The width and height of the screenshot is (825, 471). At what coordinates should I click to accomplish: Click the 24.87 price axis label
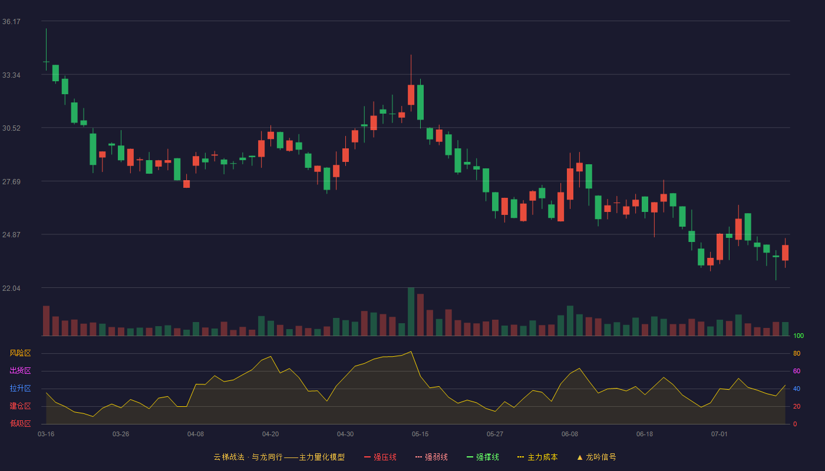11,235
